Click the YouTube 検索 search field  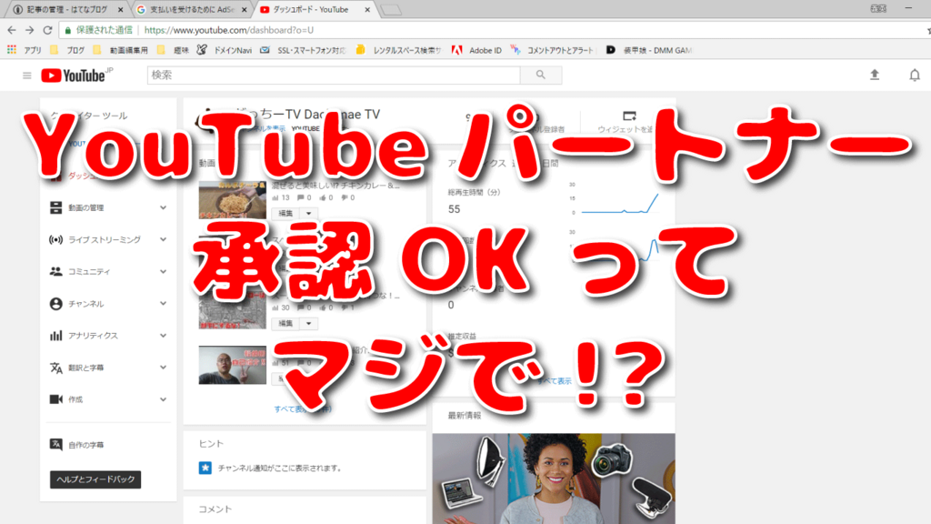(334, 75)
